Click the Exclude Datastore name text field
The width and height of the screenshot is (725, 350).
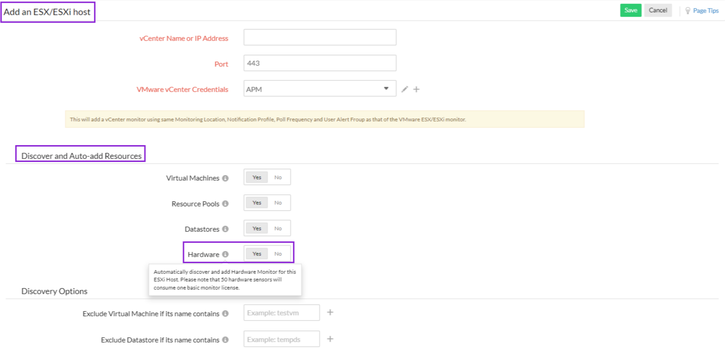click(x=281, y=339)
